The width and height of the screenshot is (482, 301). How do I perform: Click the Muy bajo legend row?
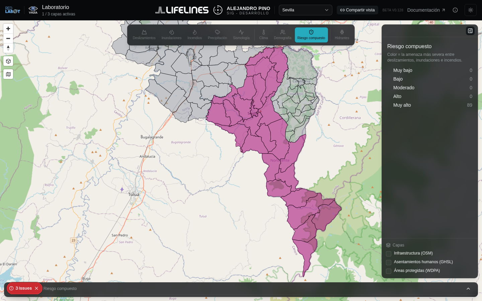pyautogui.click(x=430, y=70)
